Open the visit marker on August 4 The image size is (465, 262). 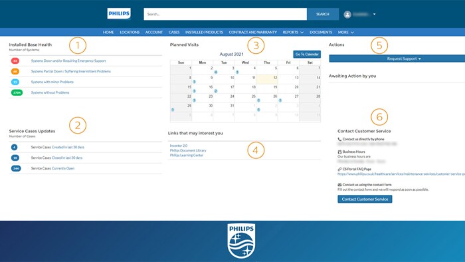(x=237, y=72)
